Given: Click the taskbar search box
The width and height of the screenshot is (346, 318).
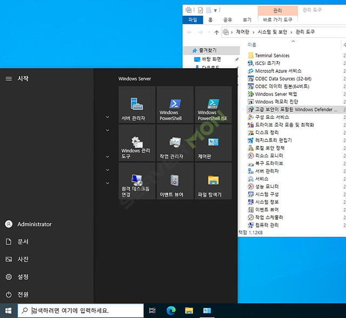Looking at the screenshot, I should tap(81, 310).
